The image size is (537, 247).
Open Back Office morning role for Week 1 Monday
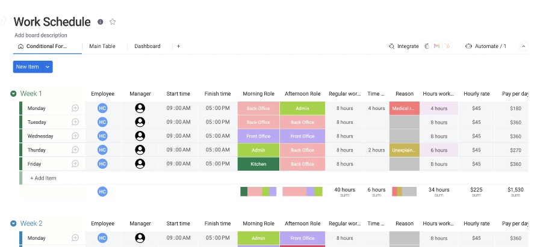pos(259,108)
